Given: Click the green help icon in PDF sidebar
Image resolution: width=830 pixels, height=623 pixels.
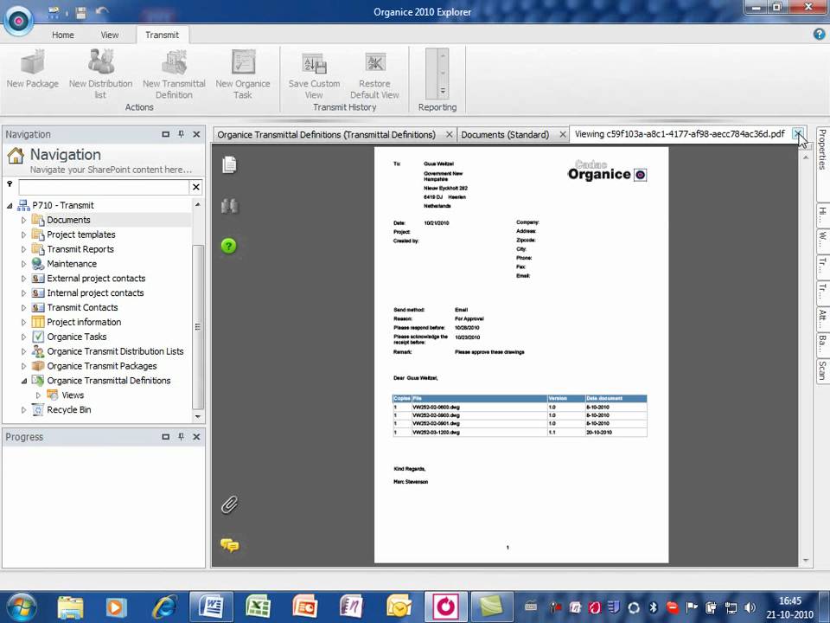Looking at the screenshot, I should click(228, 246).
